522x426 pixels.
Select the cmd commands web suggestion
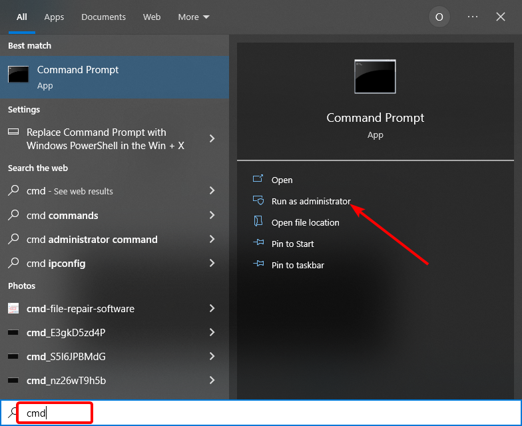coord(63,216)
